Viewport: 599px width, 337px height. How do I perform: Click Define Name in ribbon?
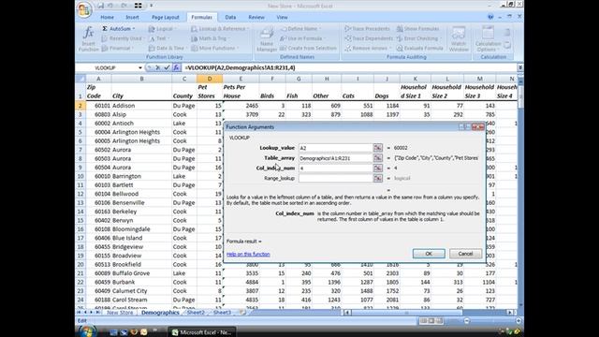pyautogui.click(x=299, y=29)
